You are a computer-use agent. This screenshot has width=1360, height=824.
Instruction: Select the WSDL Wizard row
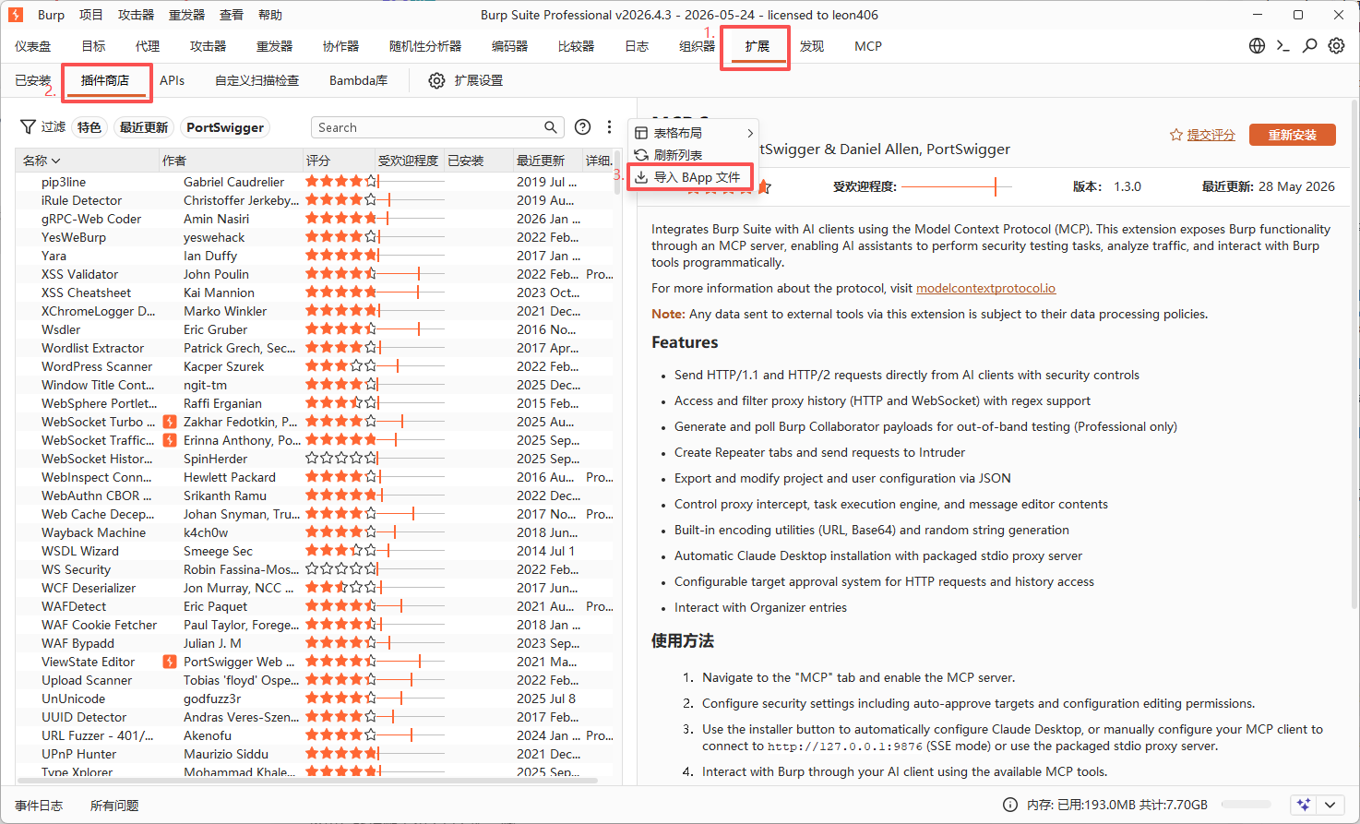click(314, 551)
